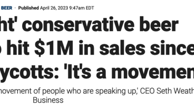The image size is (194, 109).
Task: Click the April 26, 2023 publication date
Action: pos(54,8)
